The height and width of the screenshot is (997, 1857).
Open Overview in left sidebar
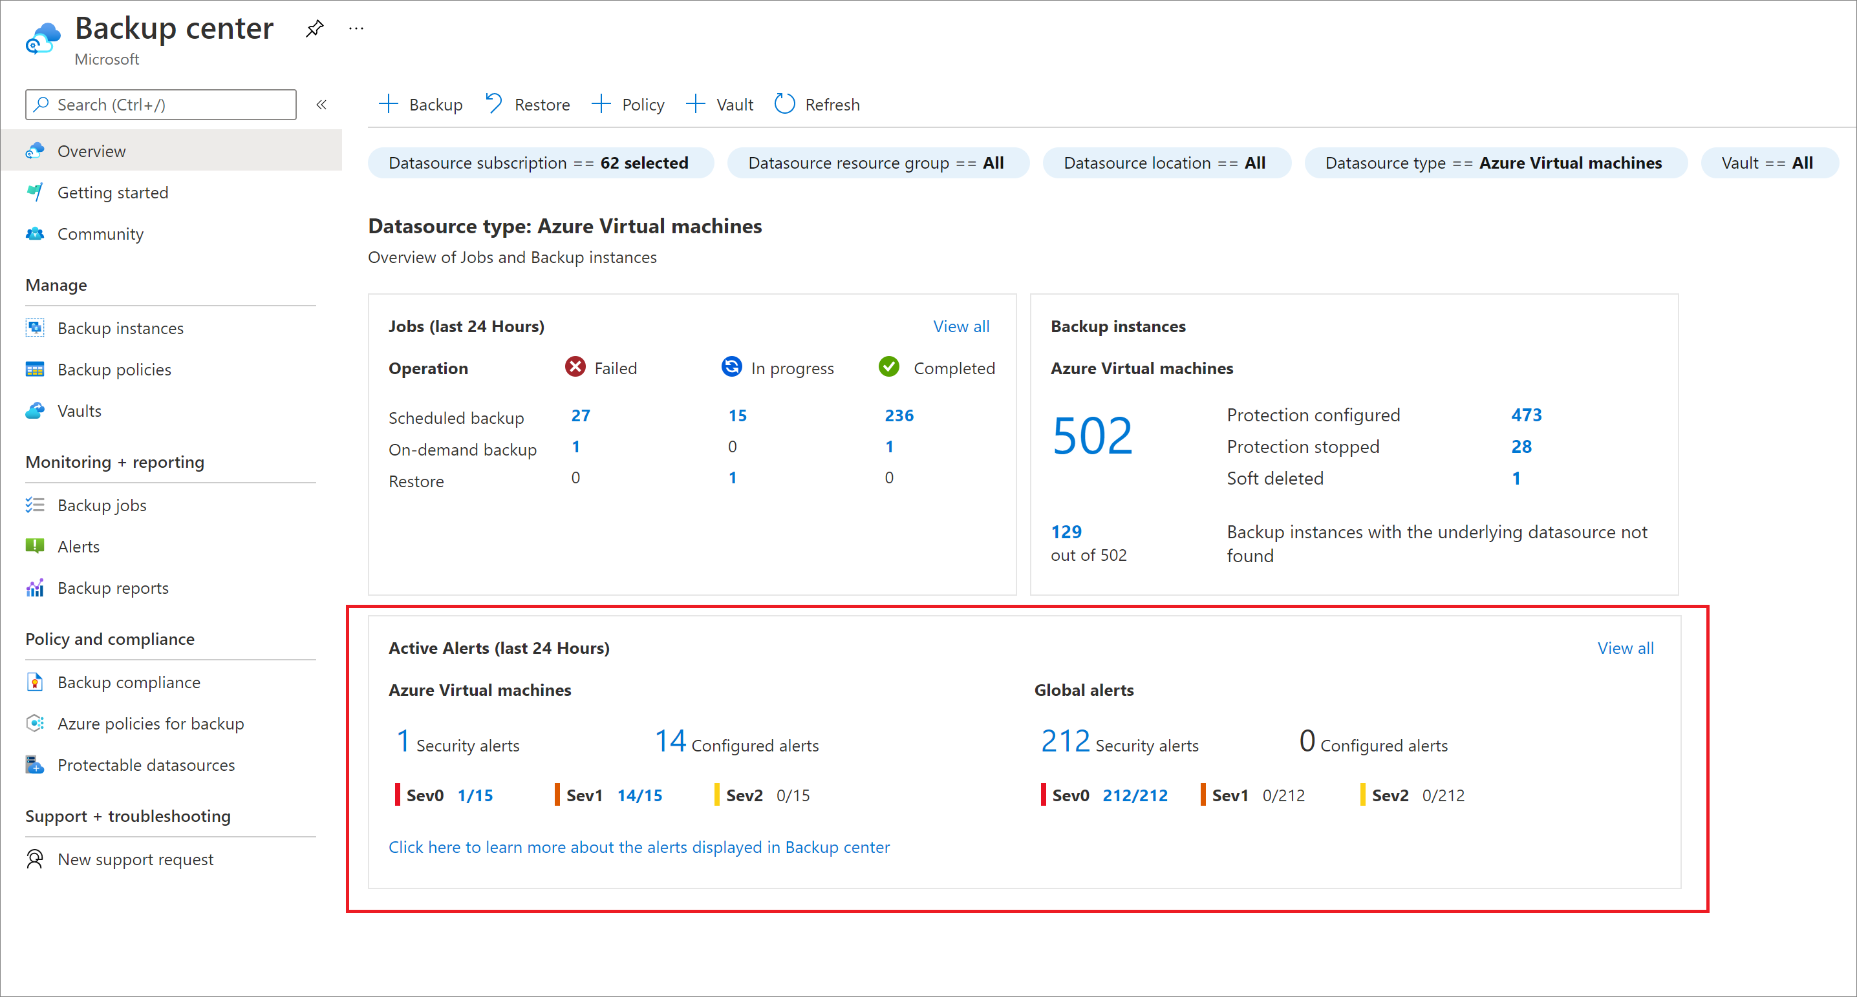91,150
